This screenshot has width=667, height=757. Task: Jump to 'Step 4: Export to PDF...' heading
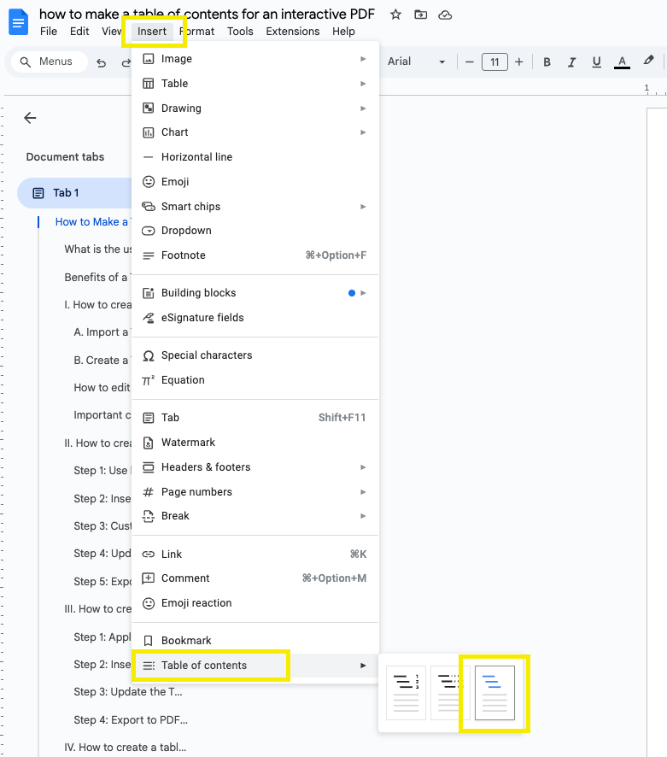131,720
